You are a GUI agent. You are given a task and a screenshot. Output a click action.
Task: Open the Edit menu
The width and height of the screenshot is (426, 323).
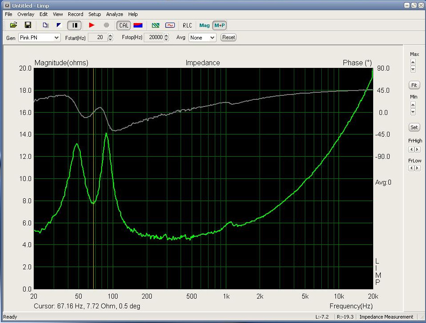[x=43, y=14]
